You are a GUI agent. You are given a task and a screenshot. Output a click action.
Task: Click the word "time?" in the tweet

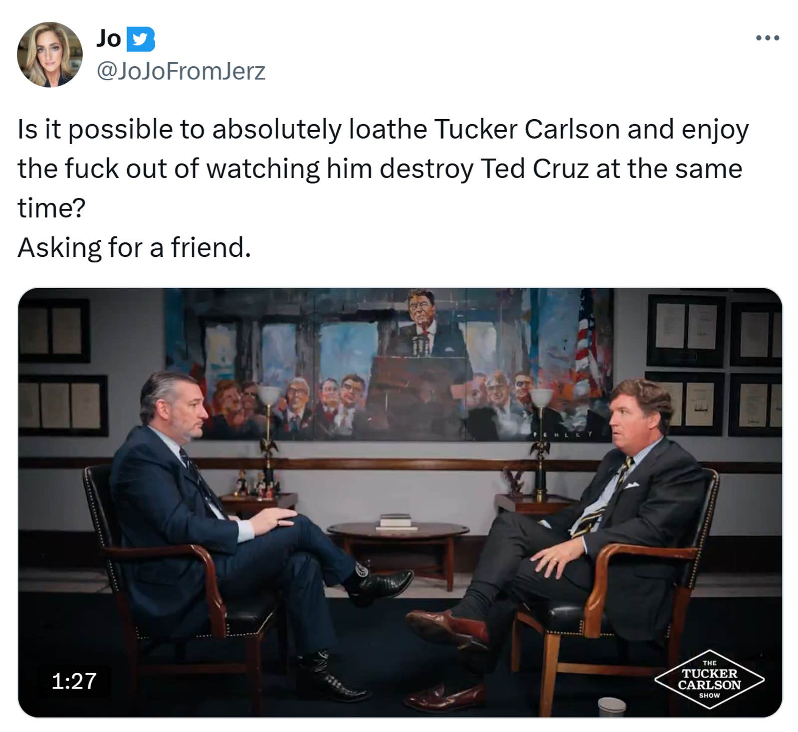(51, 208)
